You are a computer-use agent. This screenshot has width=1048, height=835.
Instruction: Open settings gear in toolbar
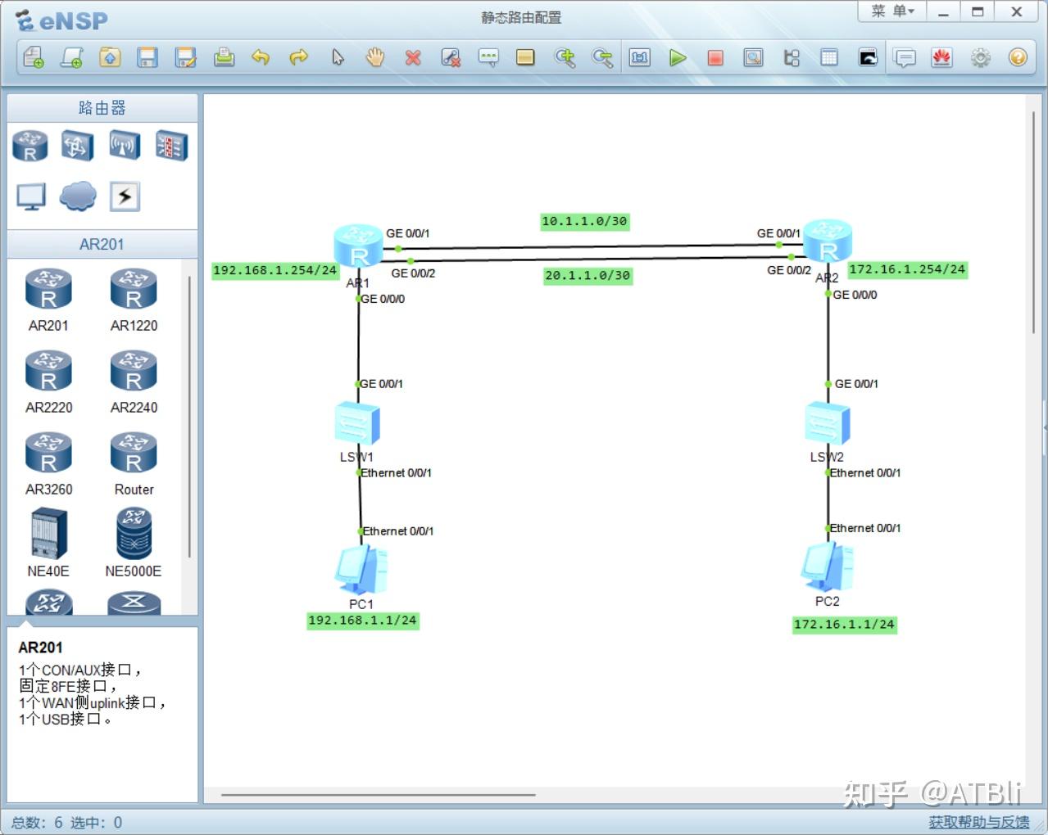[981, 57]
